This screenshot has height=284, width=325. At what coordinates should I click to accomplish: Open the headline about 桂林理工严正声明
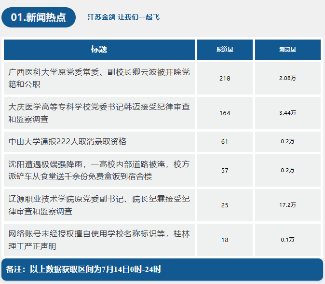point(99,240)
